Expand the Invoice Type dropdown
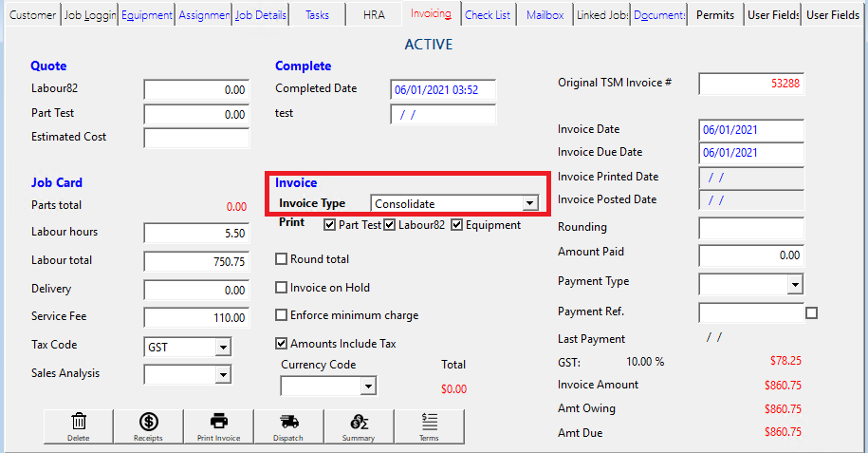 (x=530, y=203)
